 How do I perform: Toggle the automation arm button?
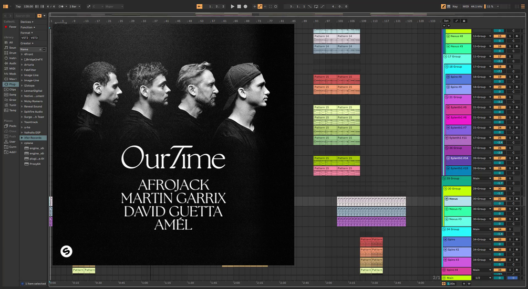click(260, 6)
